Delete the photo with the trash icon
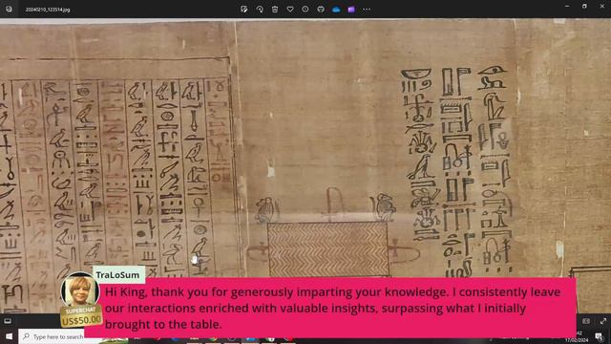Viewport: 611px width, 344px height. [275, 9]
